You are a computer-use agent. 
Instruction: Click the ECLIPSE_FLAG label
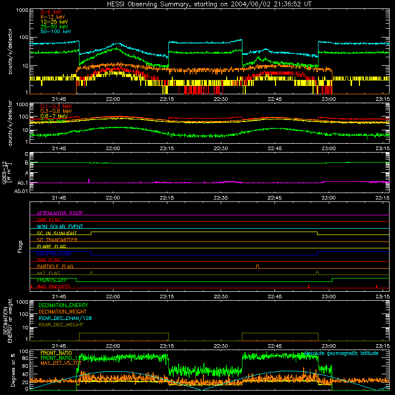pos(54,253)
